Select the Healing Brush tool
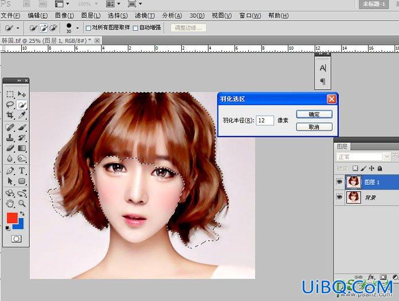Screen dimensions: 399x301 coord(10,127)
